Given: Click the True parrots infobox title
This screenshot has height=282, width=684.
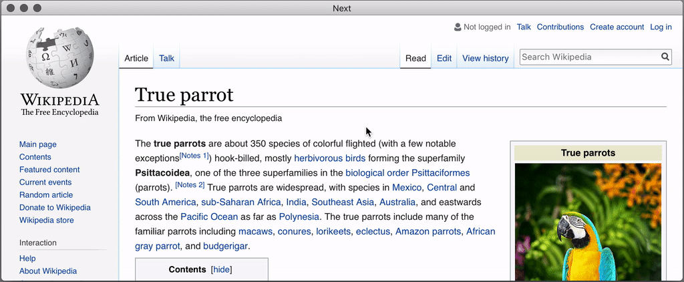Looking at the screenshot, I should (x=588, y=153).
